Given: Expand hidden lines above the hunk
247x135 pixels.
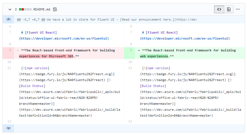Looking at the screenshot, I should coord(8,19).
